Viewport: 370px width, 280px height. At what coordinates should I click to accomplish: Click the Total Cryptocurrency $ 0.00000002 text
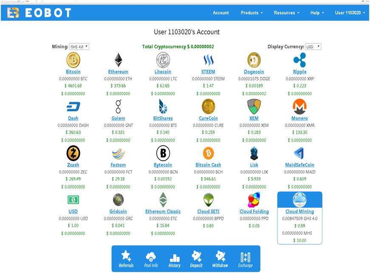click(x=178, y=46)
